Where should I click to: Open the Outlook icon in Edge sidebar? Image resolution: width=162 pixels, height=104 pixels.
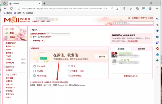point(157,54)
